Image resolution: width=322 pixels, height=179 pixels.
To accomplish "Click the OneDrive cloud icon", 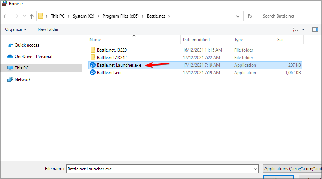I will tap(10, 57).
